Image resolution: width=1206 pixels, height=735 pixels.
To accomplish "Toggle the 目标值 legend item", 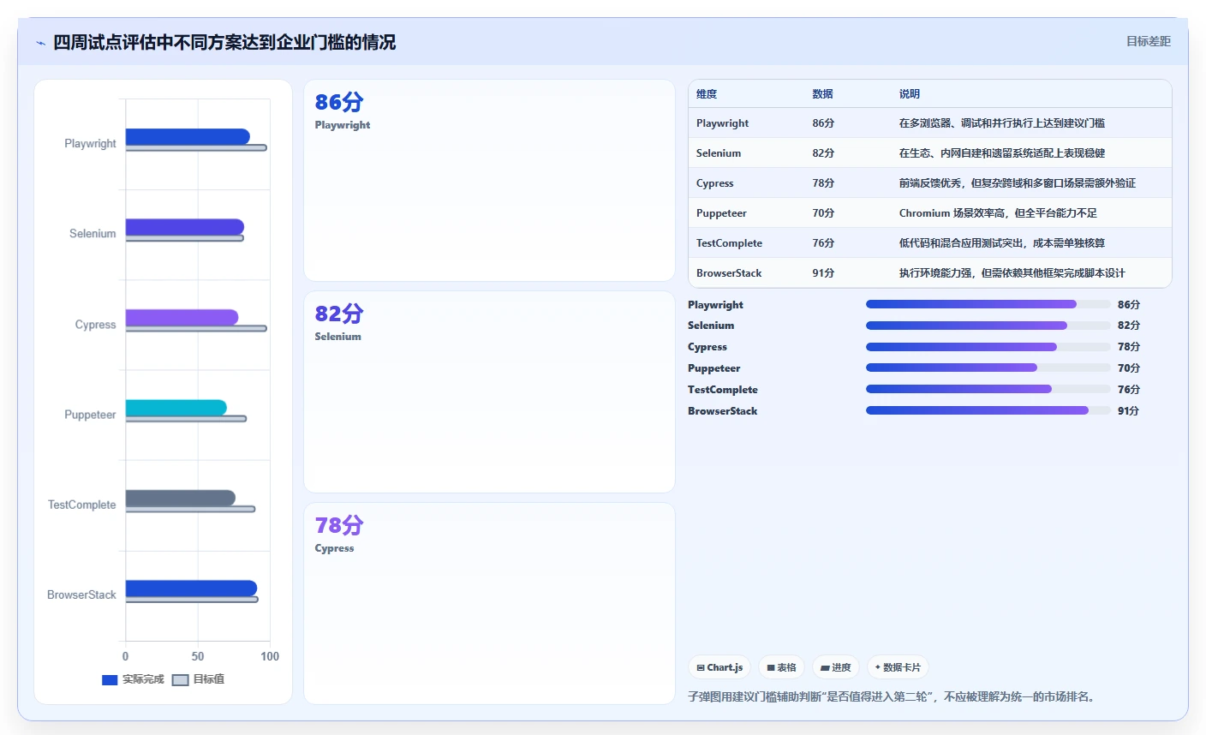I will click(199, 679).
